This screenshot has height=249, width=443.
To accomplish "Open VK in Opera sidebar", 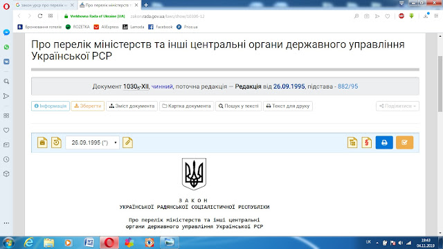I will 6,62.
